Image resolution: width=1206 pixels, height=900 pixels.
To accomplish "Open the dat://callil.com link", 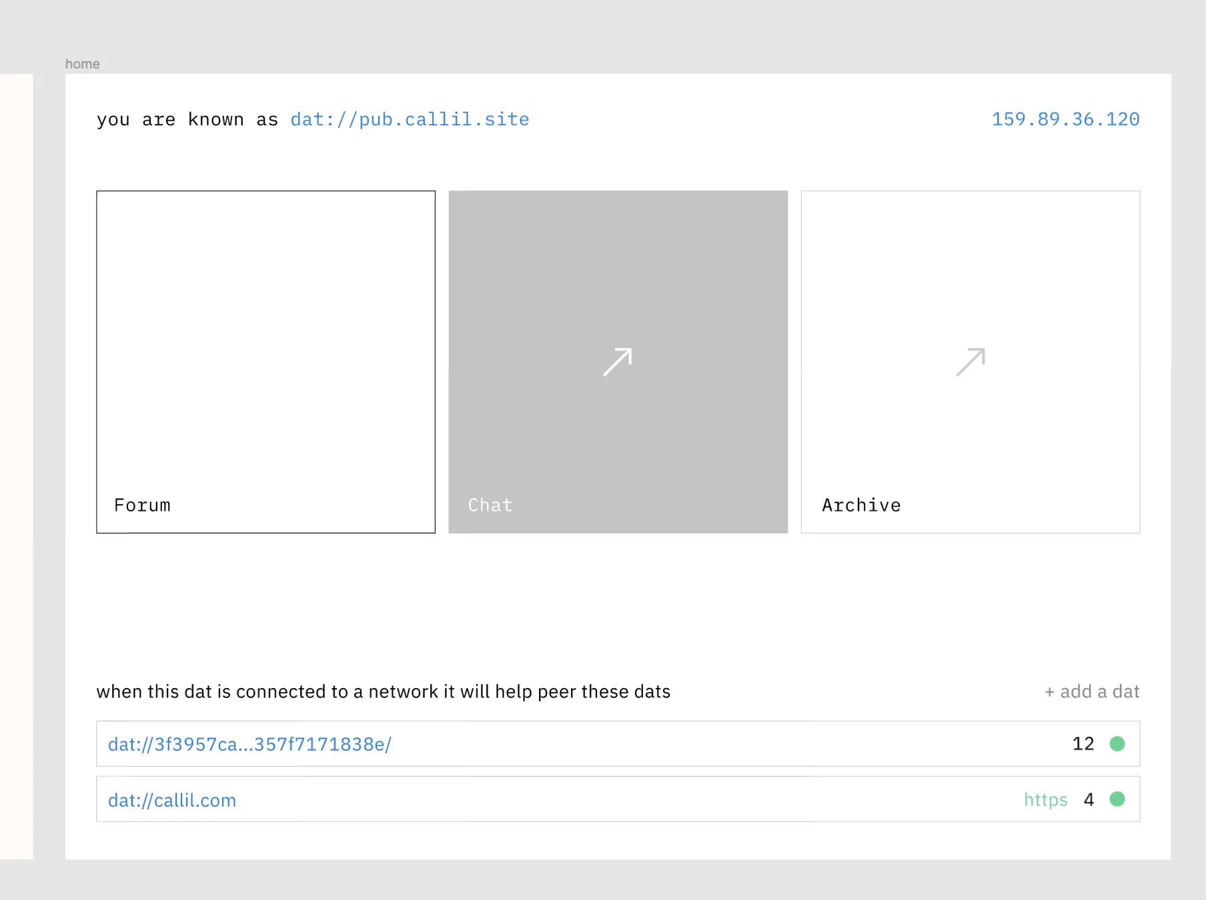I will pyautogui.click(x=172, y=800).
